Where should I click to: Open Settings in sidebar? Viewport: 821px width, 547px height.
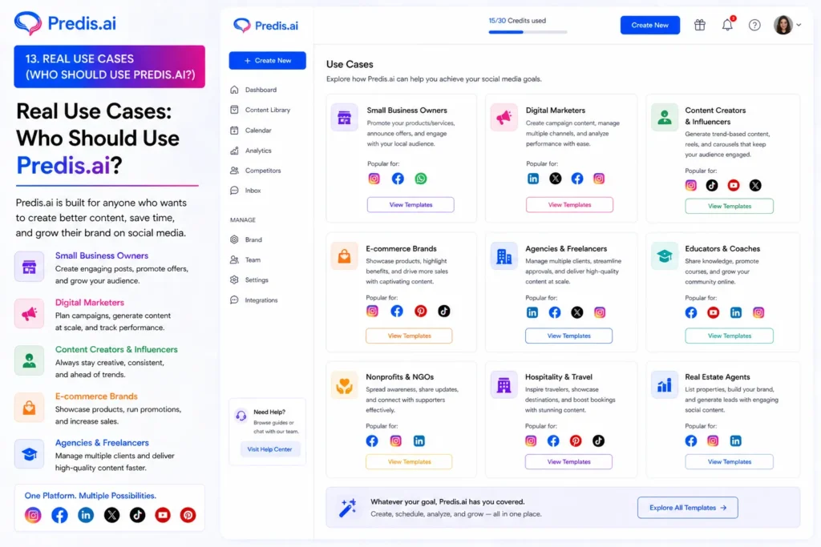(x=249, y=280)
